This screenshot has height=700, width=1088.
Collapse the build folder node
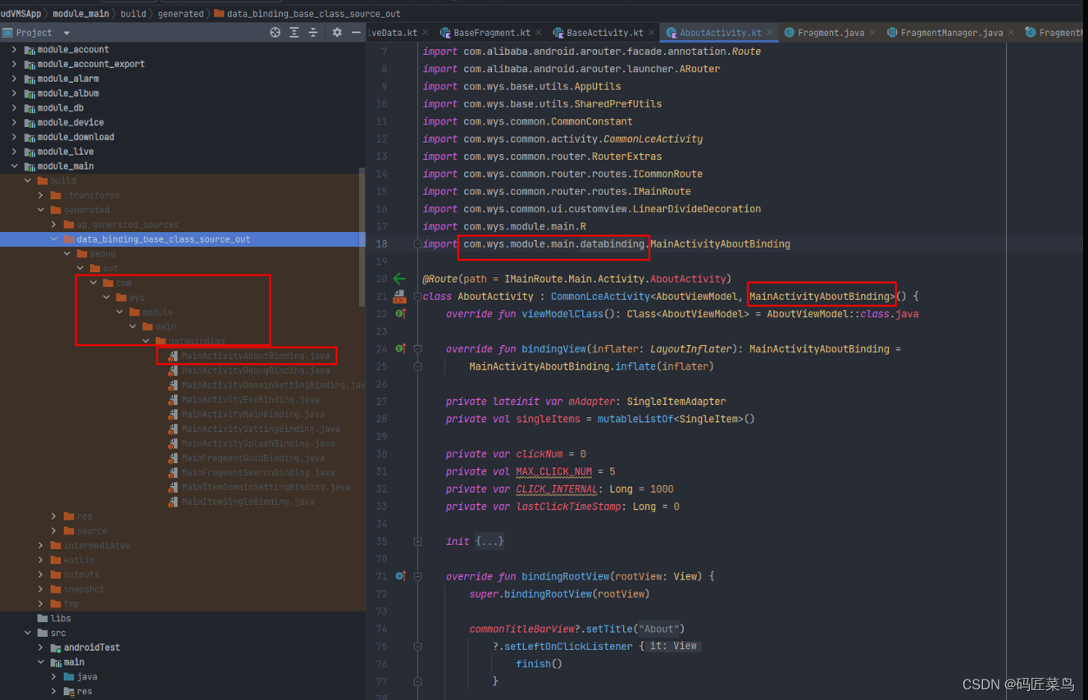(x=28, y=181)
